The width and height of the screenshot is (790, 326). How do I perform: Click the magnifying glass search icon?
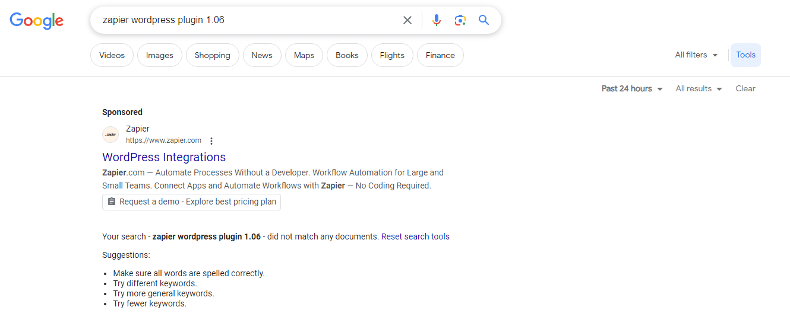[484, 20]
